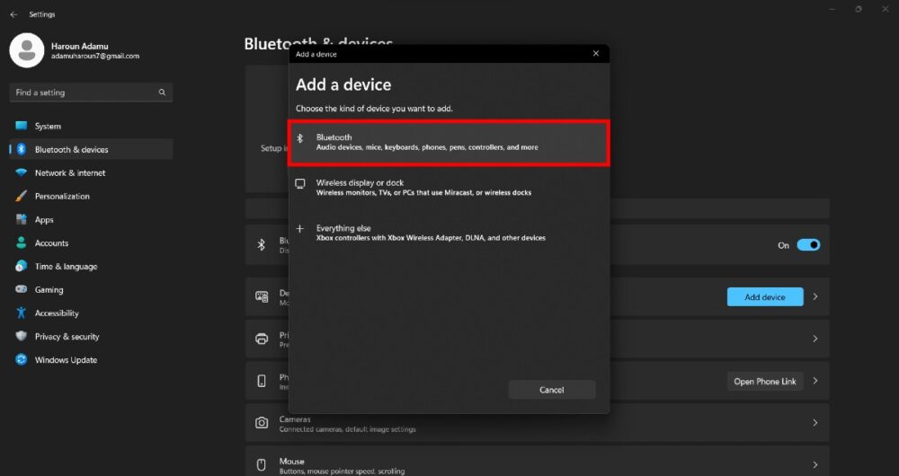
Task: Expand the Cameras settings chevron
Action: tap(814, 423)
